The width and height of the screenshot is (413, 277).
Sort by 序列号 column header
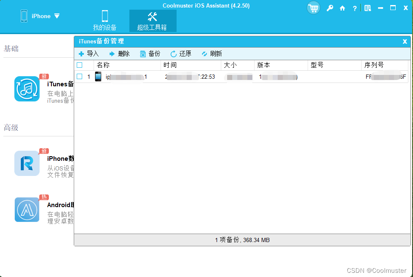click(x=385, y=65)
